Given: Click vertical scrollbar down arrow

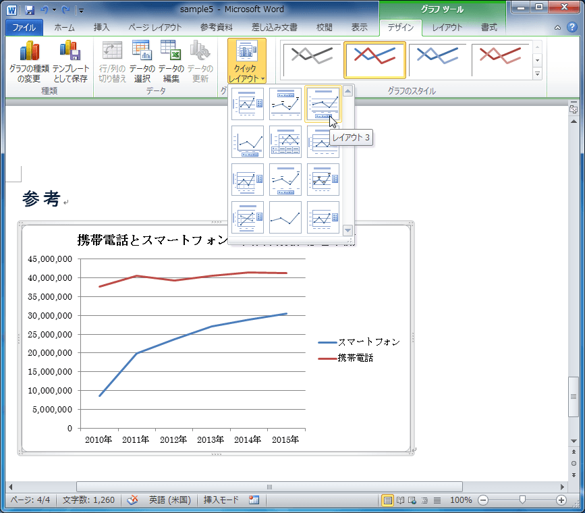Looking at the screenshot, I should tap(574, 441).
